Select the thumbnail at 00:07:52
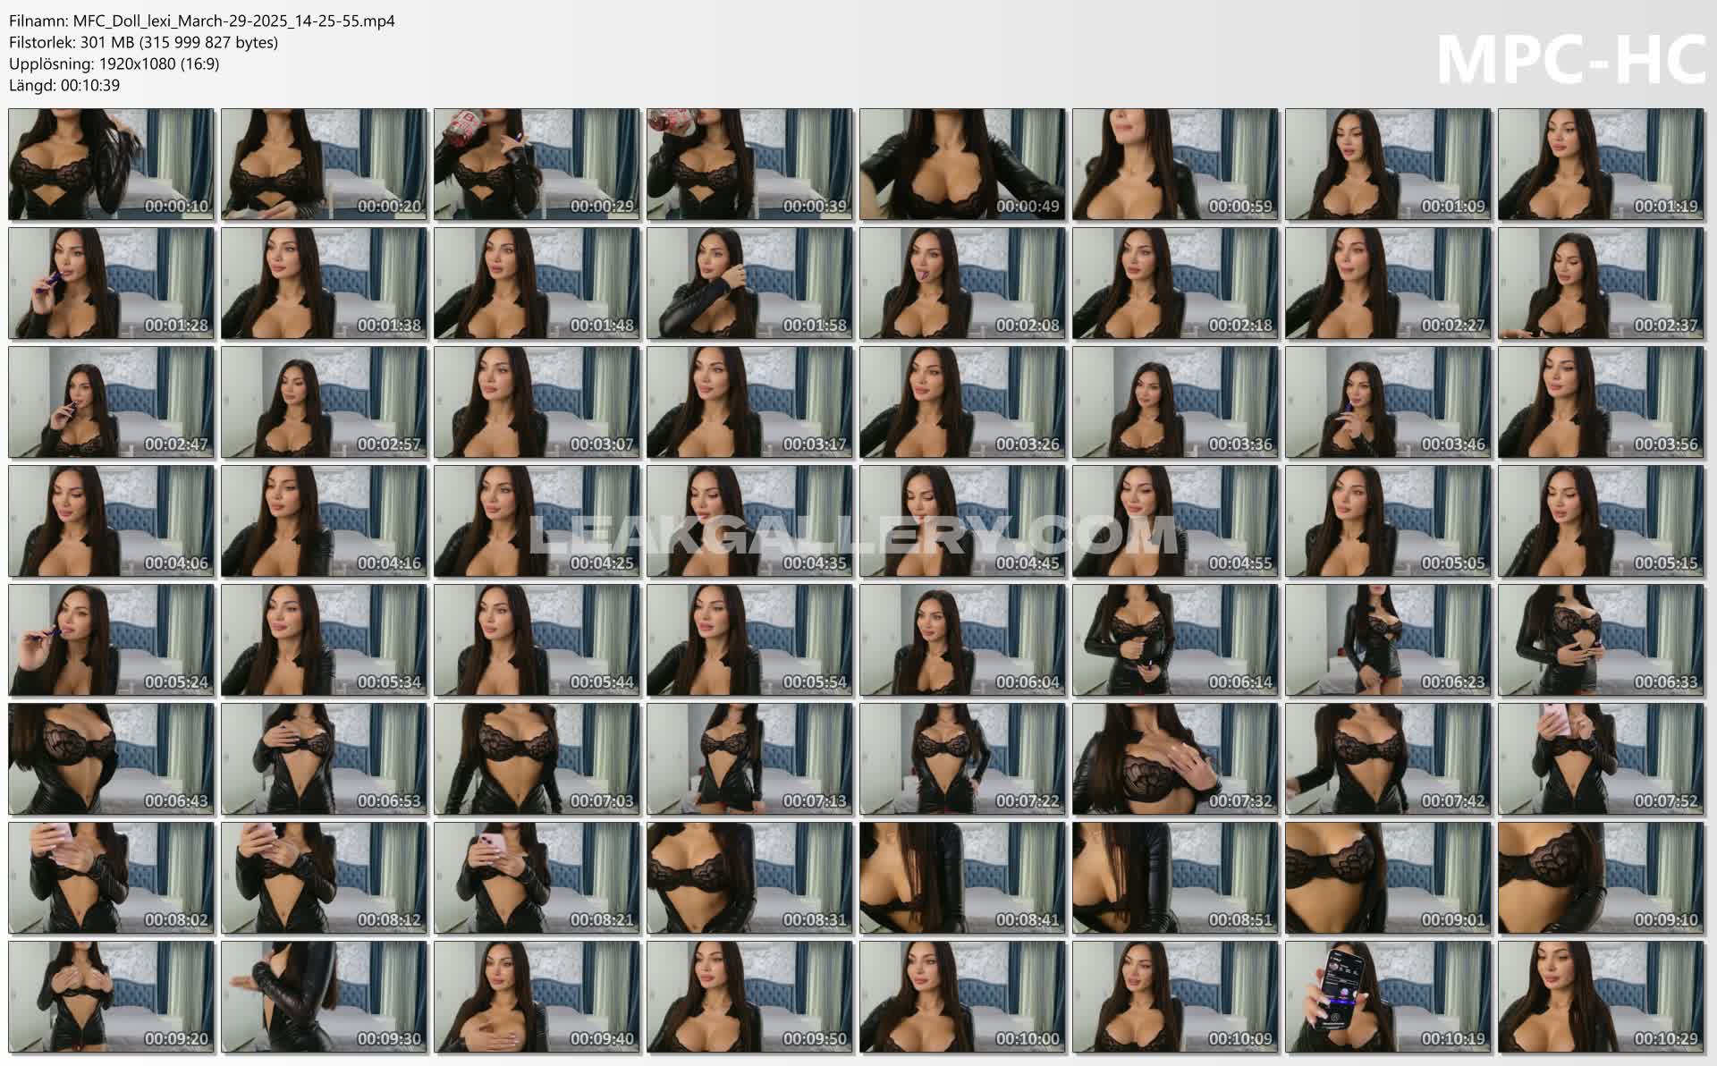Screen dimensions: 1717x1066 coord(1601,758)
